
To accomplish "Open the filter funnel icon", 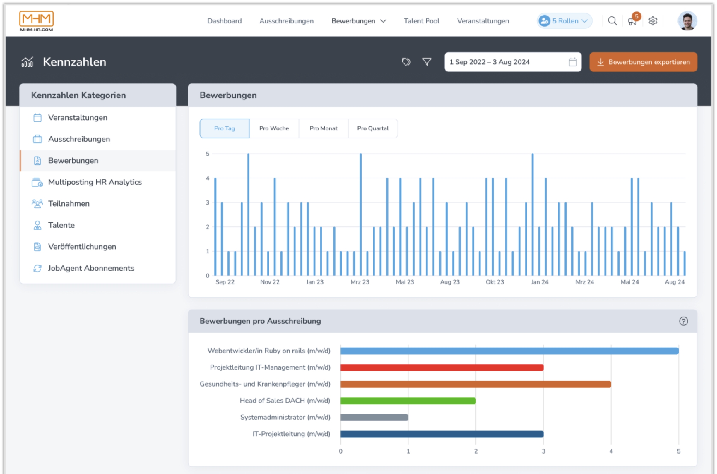I will (427, 62).
